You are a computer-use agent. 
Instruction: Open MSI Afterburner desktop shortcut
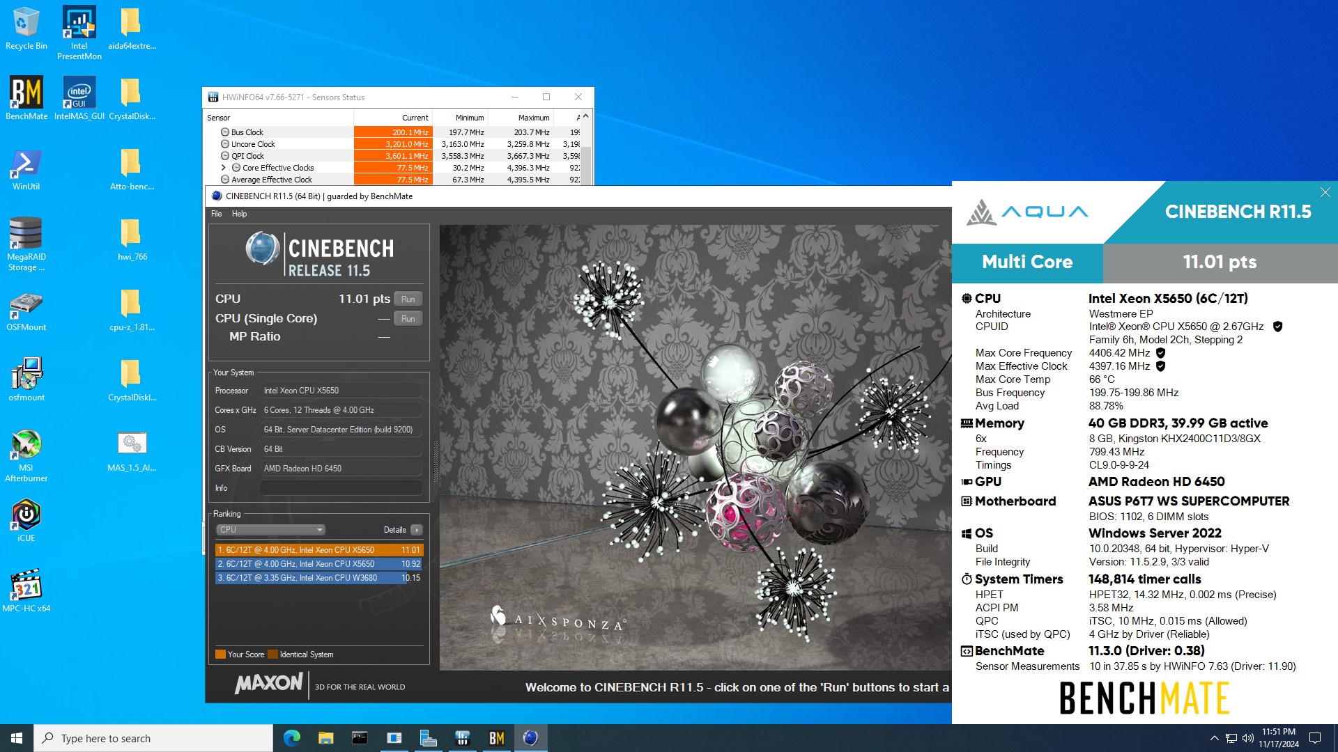pyautogui.click(x=26, y=455)
